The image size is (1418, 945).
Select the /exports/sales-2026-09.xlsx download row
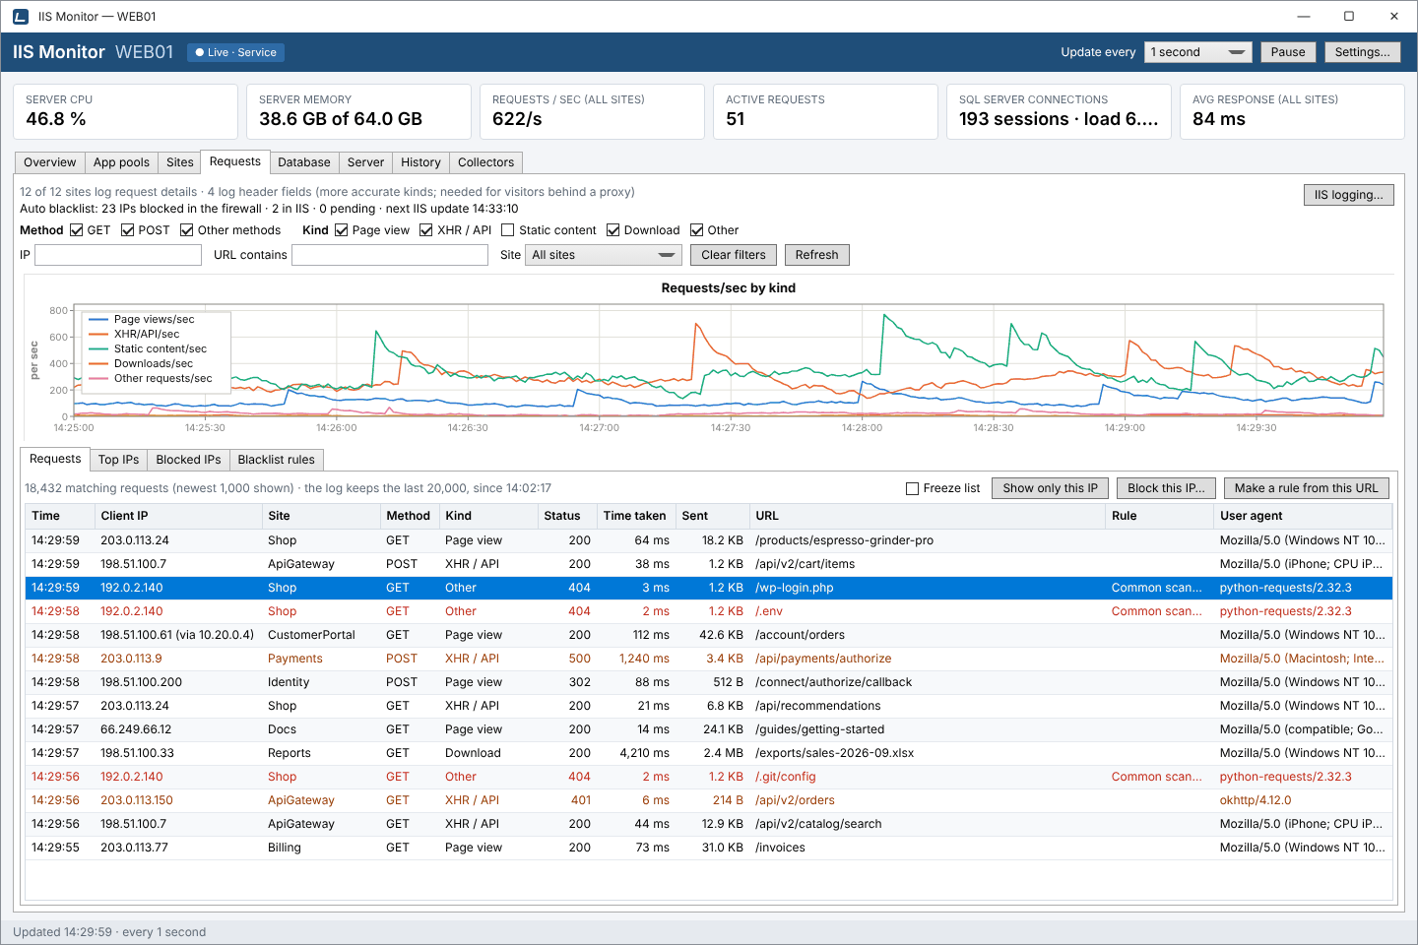(709, 753)
